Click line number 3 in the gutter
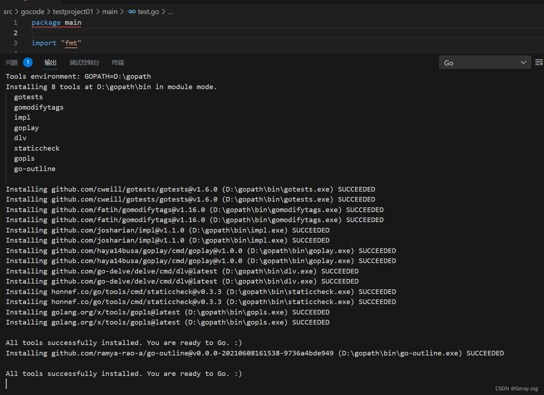Screen dimensions: 544x395 click(15, 43)
